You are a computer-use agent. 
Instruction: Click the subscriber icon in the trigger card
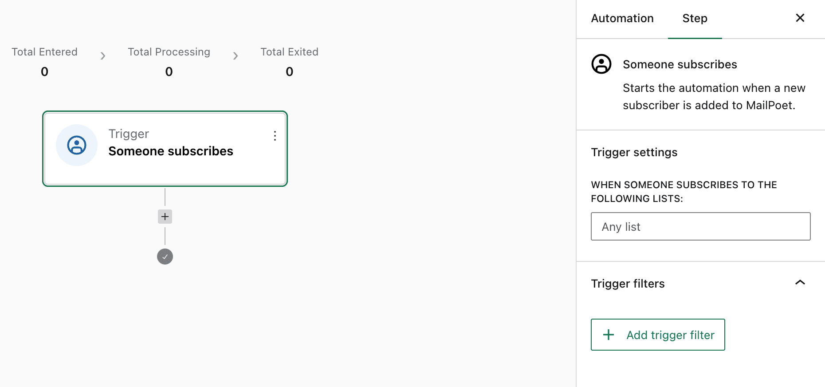pyautogui.click(x=77, y=145)
